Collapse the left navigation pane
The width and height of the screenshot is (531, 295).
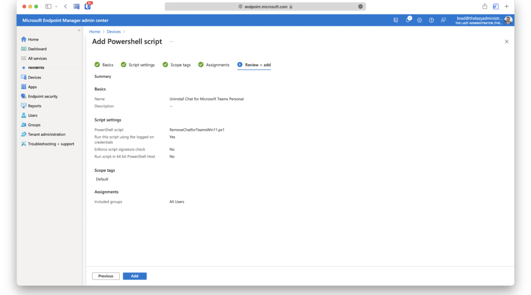pos(79,31)
